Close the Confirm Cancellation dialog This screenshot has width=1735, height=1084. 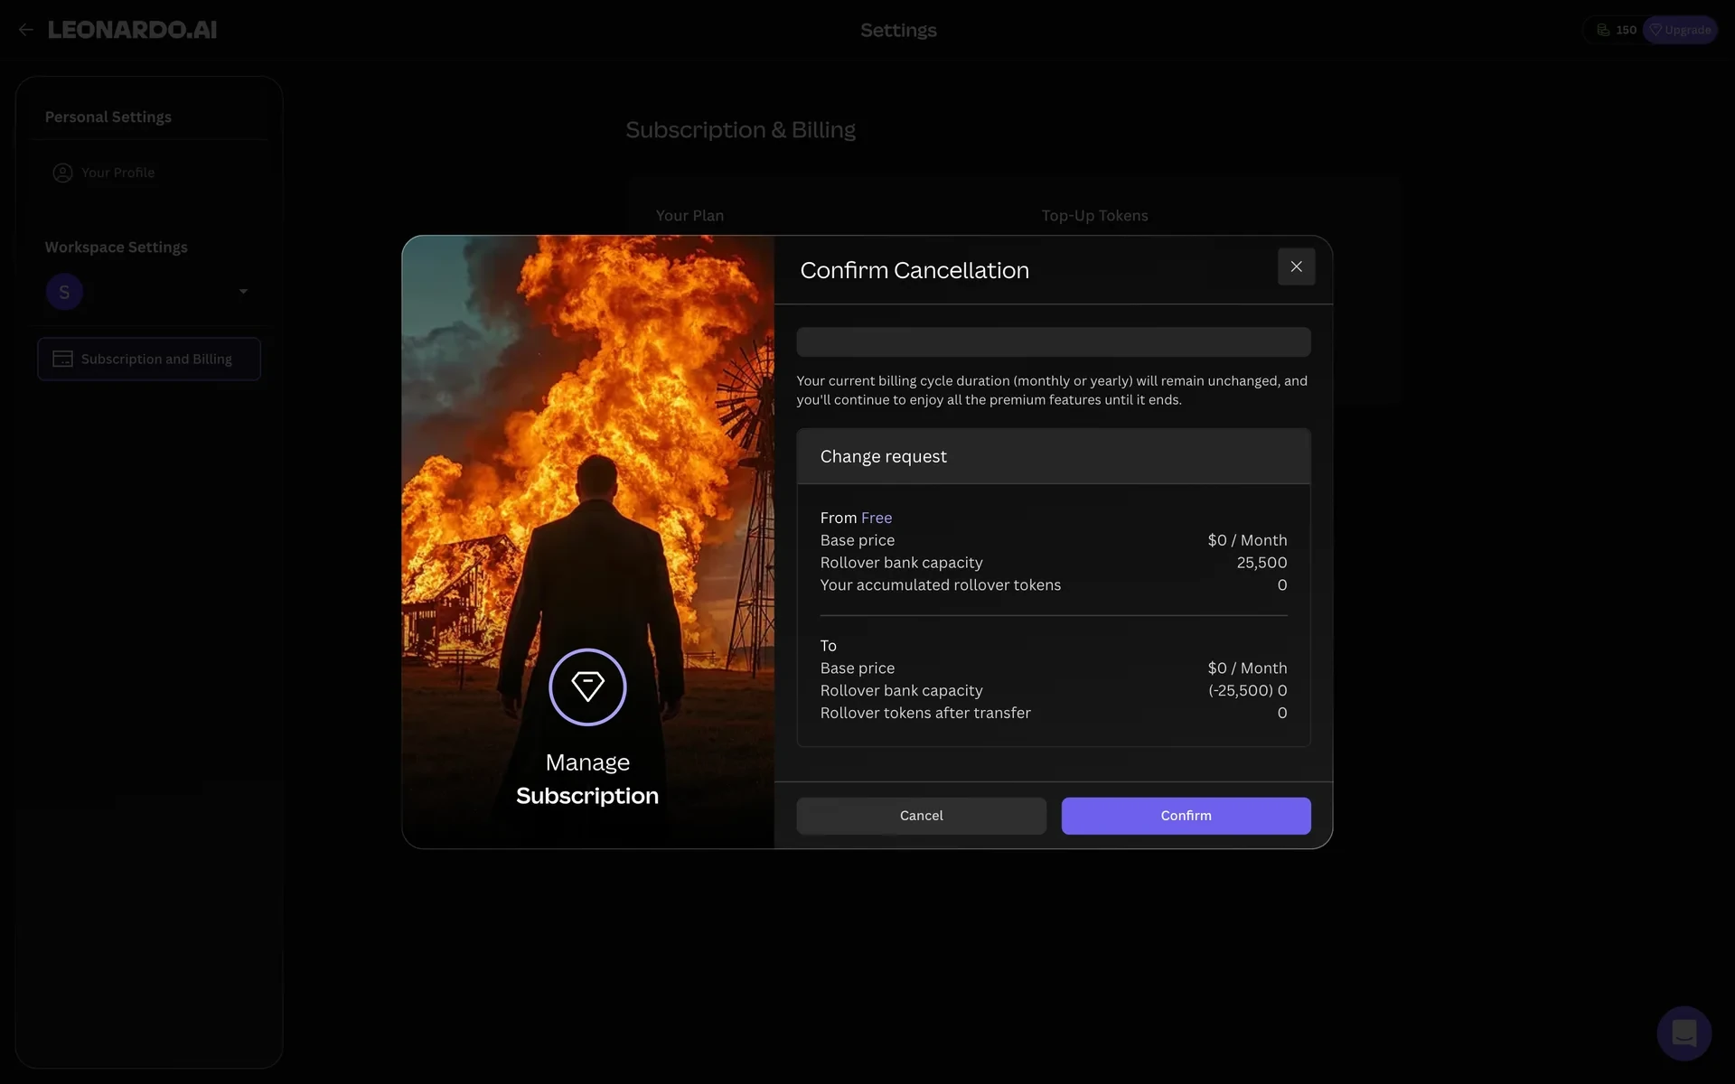pyautogui.click(x=1296, y=266)
